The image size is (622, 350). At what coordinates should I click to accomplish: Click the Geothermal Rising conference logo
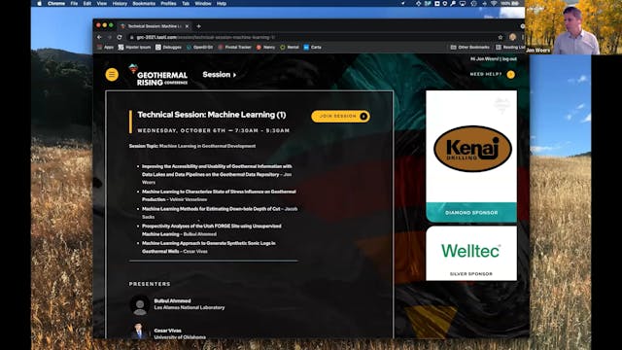point(158,75)
